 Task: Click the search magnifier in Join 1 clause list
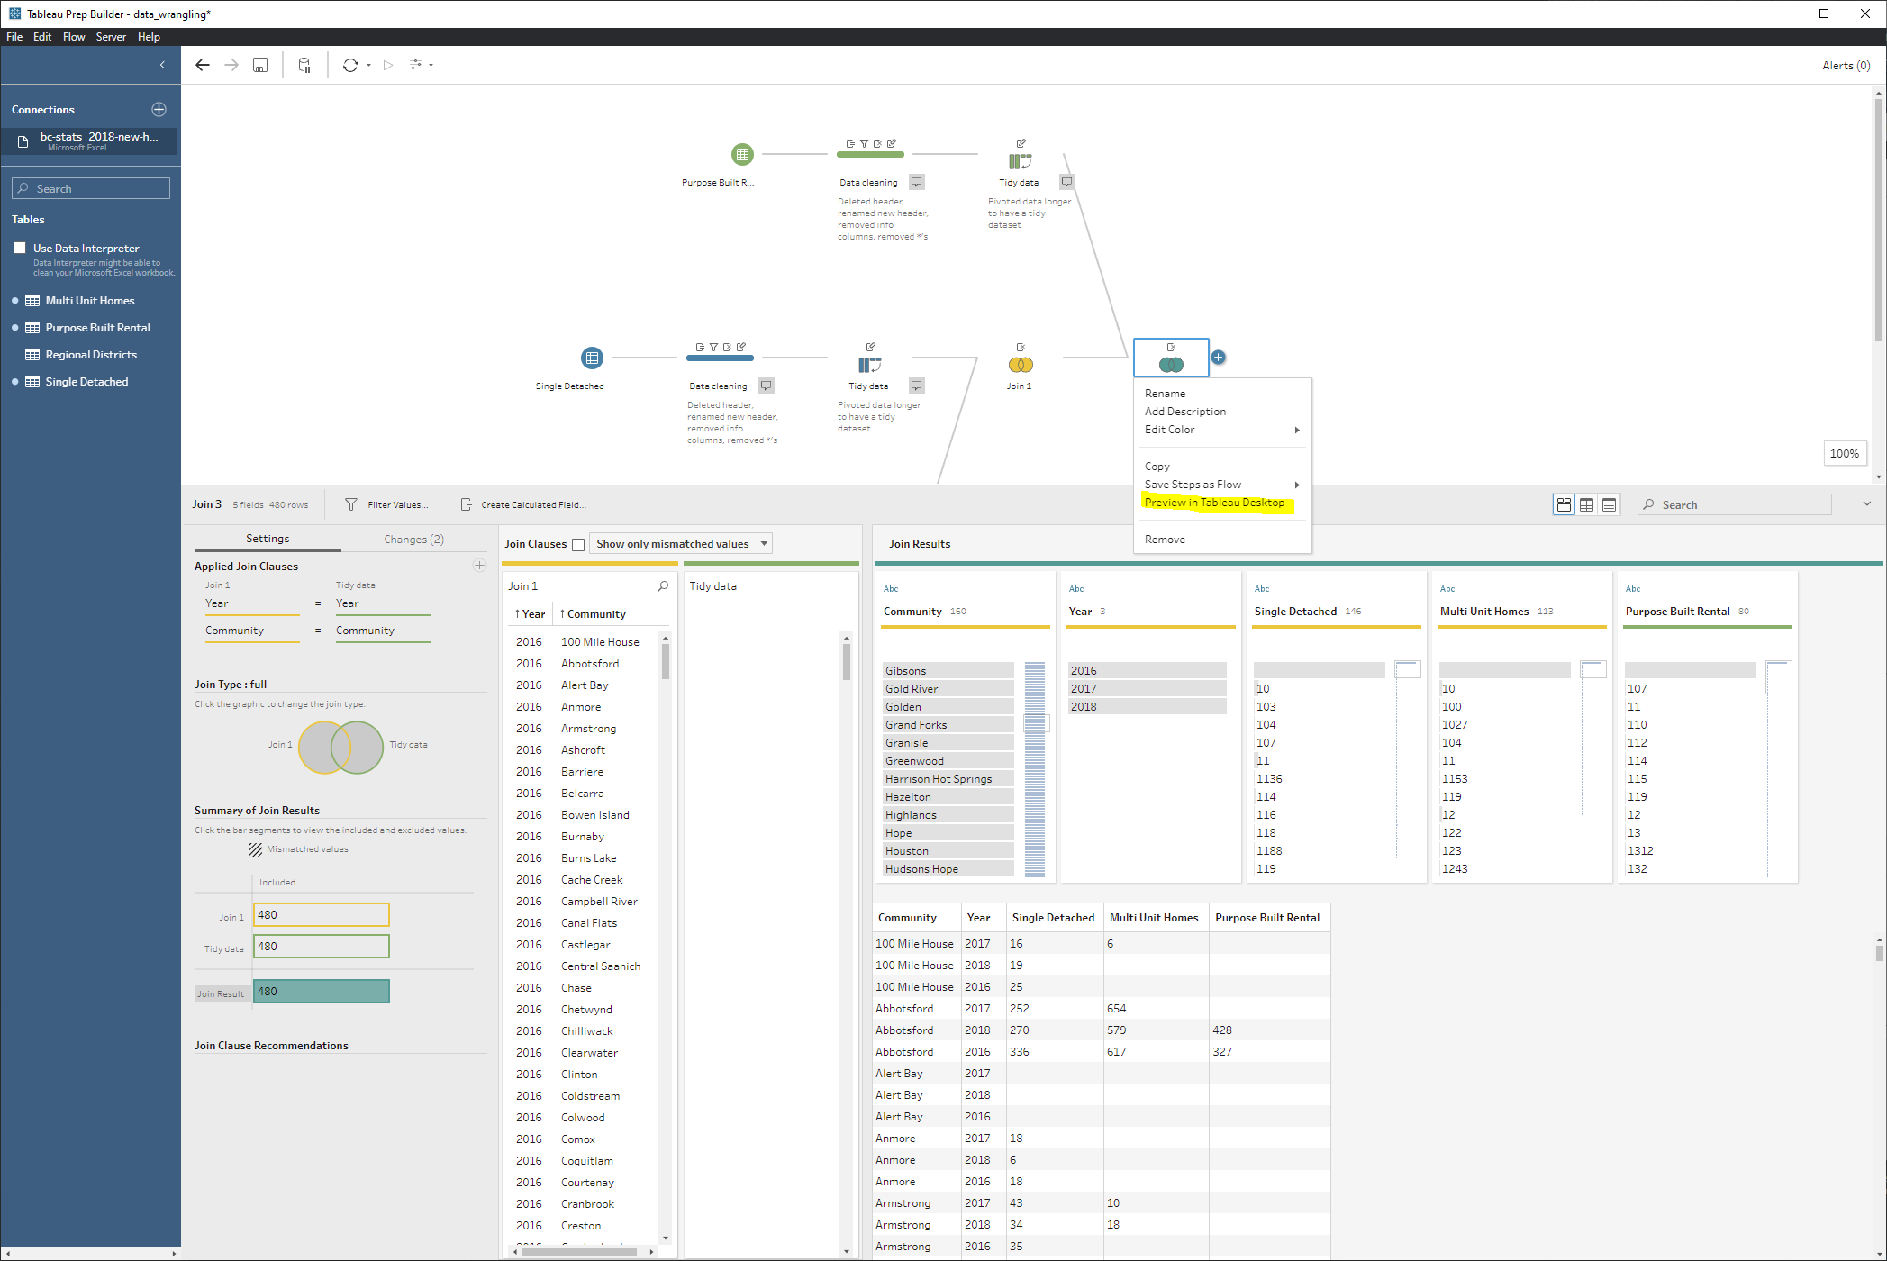[x=663, y=586]
